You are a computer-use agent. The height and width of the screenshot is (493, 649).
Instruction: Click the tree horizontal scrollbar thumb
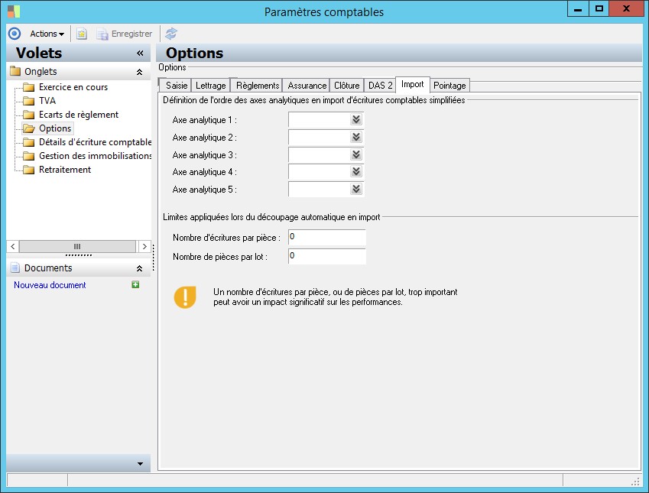point(77,246)
